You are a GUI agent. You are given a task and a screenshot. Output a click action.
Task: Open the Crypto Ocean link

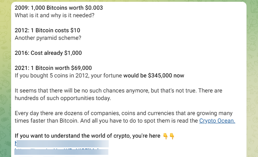click(x=217, y=121)
